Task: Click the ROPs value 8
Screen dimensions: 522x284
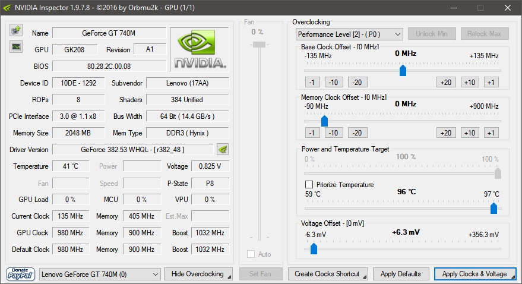Action: [x=78, y=100]
